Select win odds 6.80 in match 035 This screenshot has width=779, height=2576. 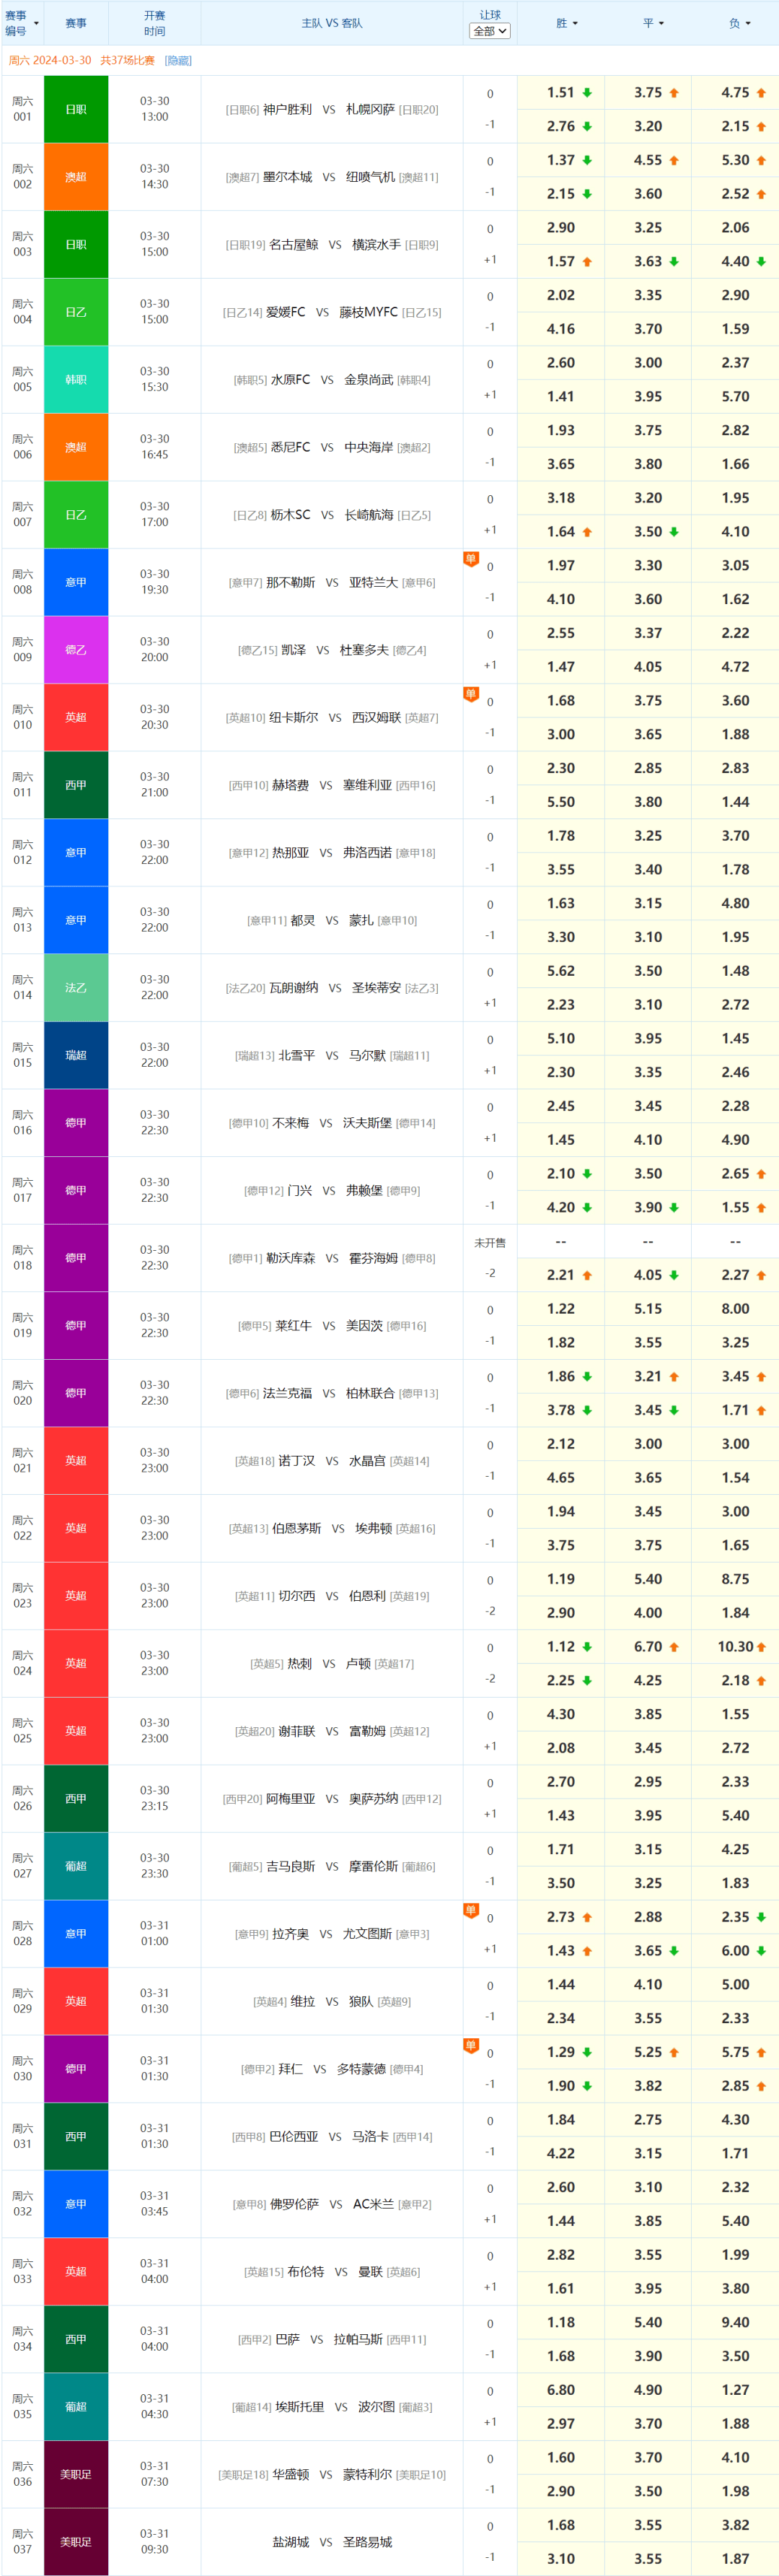561,2390
